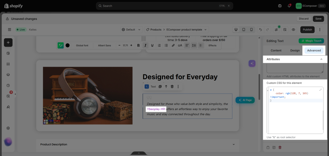This screenshot has width=329, height=156.
Task: Toggle bold formatting
Action: 138,45
